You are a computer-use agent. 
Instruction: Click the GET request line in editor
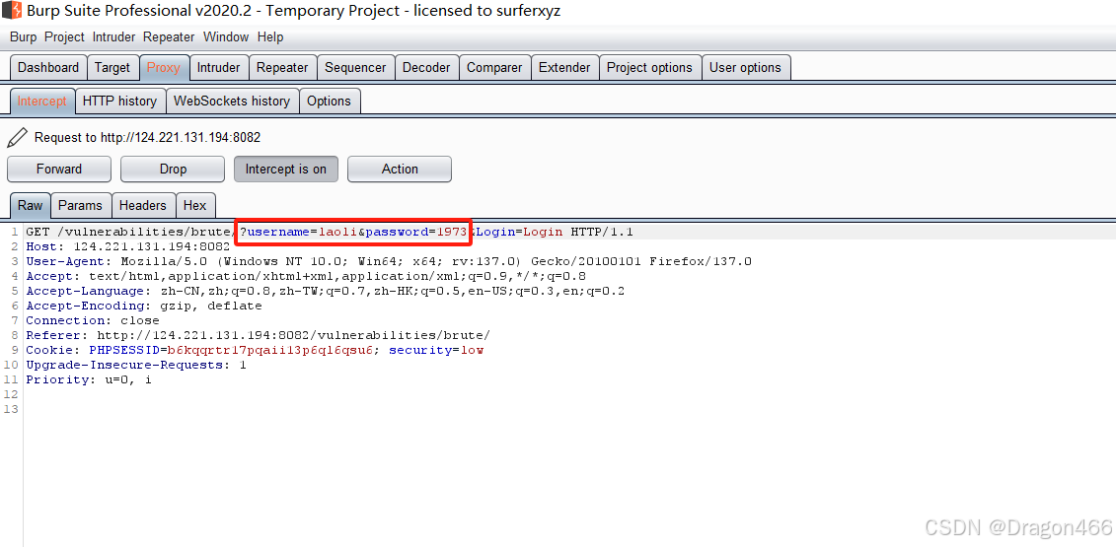coord(330,232)
